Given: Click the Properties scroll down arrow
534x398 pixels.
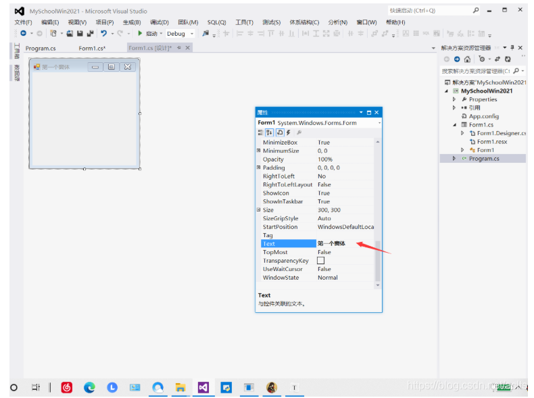Looking at the screenshot, I should tap(377, 285).
